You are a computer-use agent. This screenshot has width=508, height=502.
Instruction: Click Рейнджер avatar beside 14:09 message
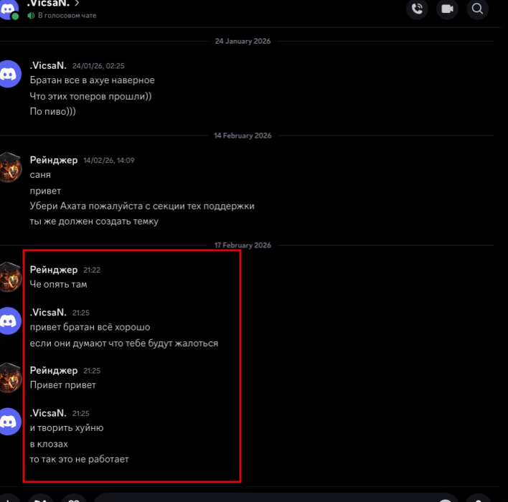coord(10,167)
